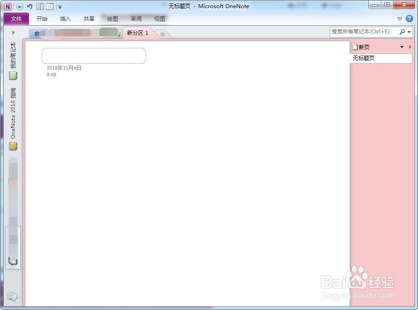Open the 插入 ribbon tab
This screenshot has height=310, width=418.
pyautogui.click(x=65, y=19)
